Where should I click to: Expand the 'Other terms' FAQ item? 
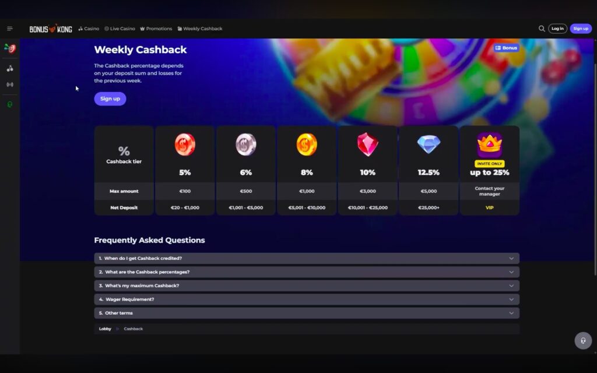pyautogui.click(x=306, y=313)
